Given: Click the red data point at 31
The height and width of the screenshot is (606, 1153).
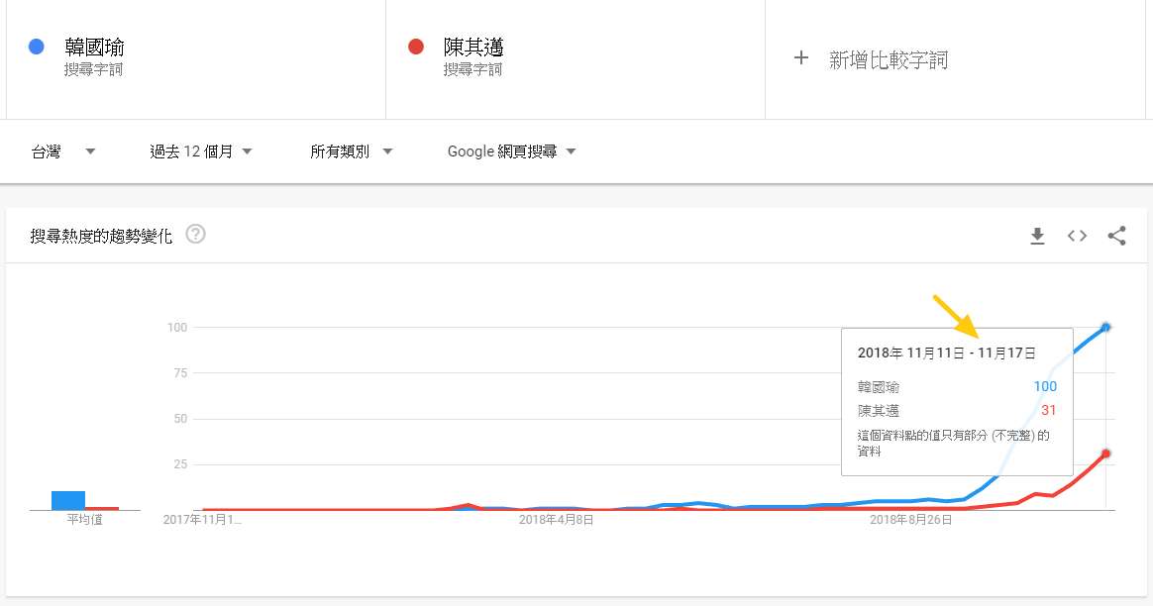Looking at the screenshot, I should click(1105, 454).
